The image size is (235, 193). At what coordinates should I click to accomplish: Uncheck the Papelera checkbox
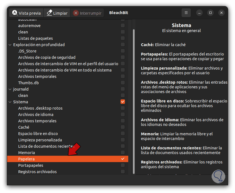[123, 159]
